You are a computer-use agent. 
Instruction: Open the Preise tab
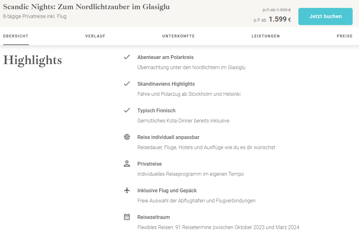(345, 36)
